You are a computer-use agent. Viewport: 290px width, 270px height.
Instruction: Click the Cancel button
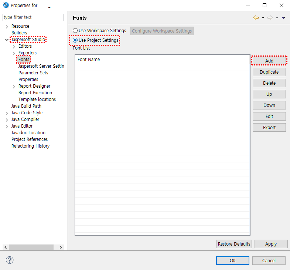tap(269, 260)
